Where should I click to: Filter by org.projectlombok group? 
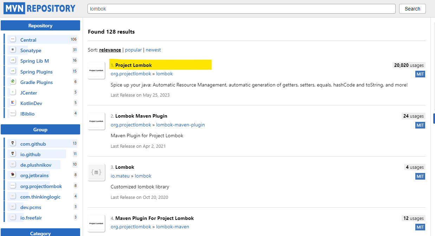[x=41, y=186]
